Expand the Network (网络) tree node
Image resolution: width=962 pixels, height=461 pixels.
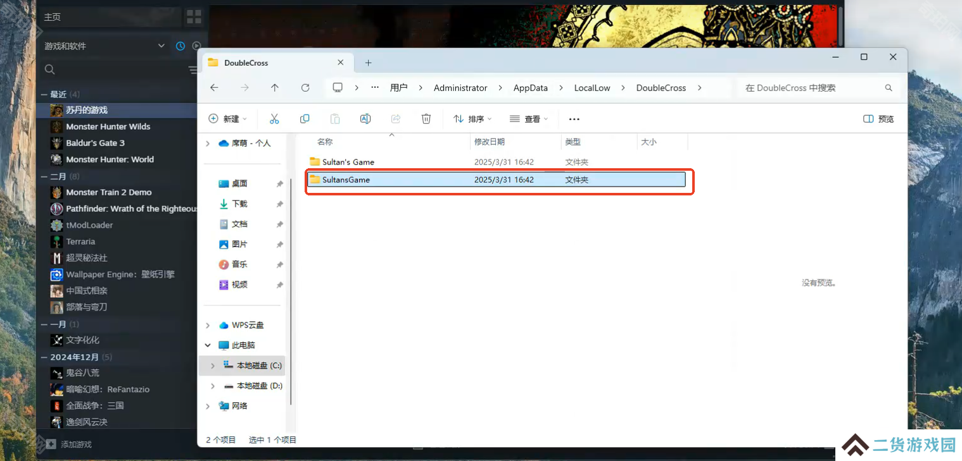pos(208,406)
